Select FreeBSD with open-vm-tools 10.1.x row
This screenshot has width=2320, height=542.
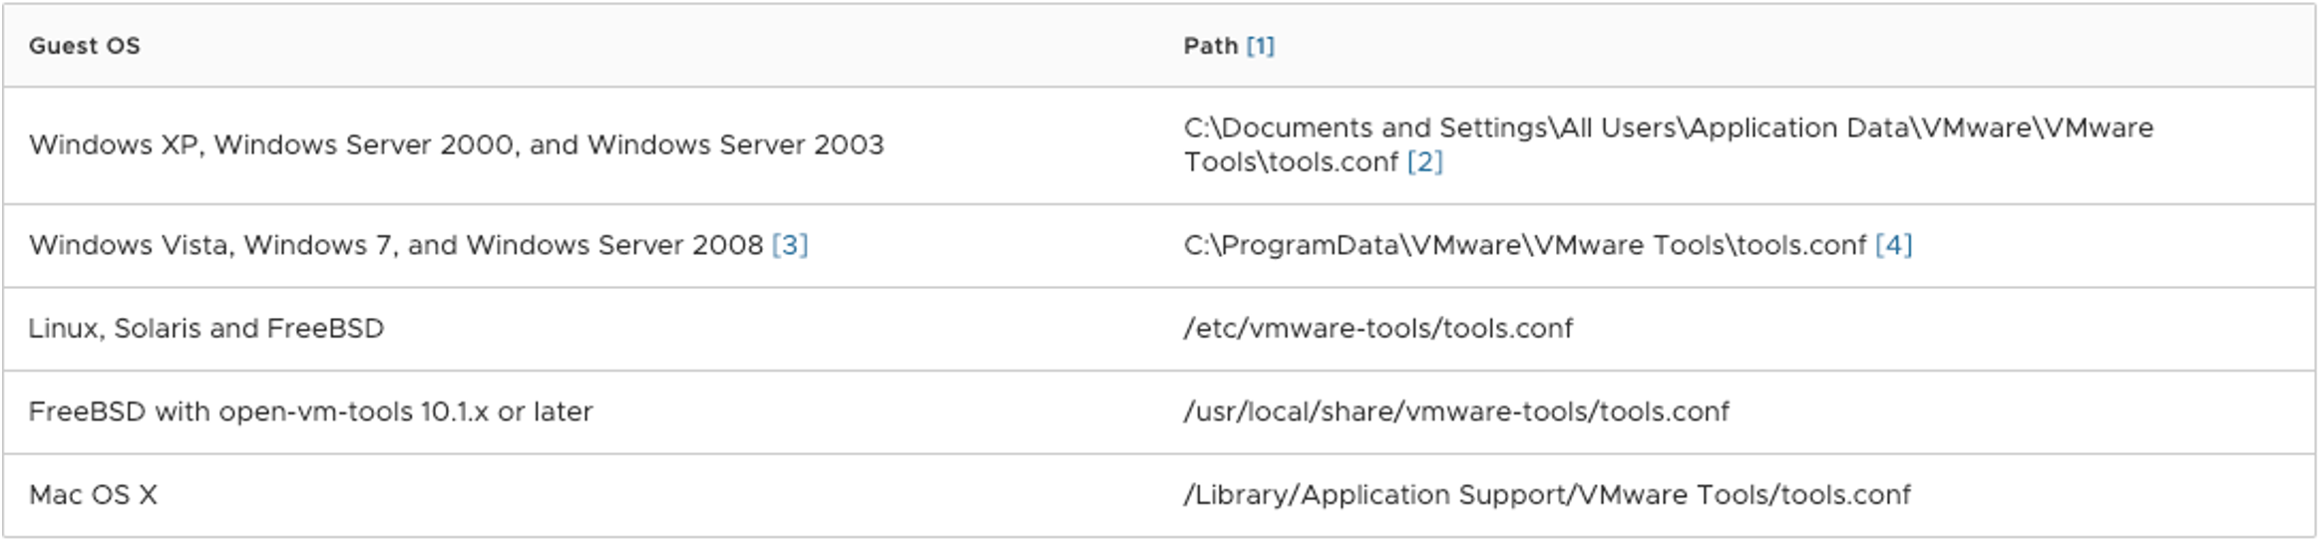pyautogui.click(x=1159, y=412)
